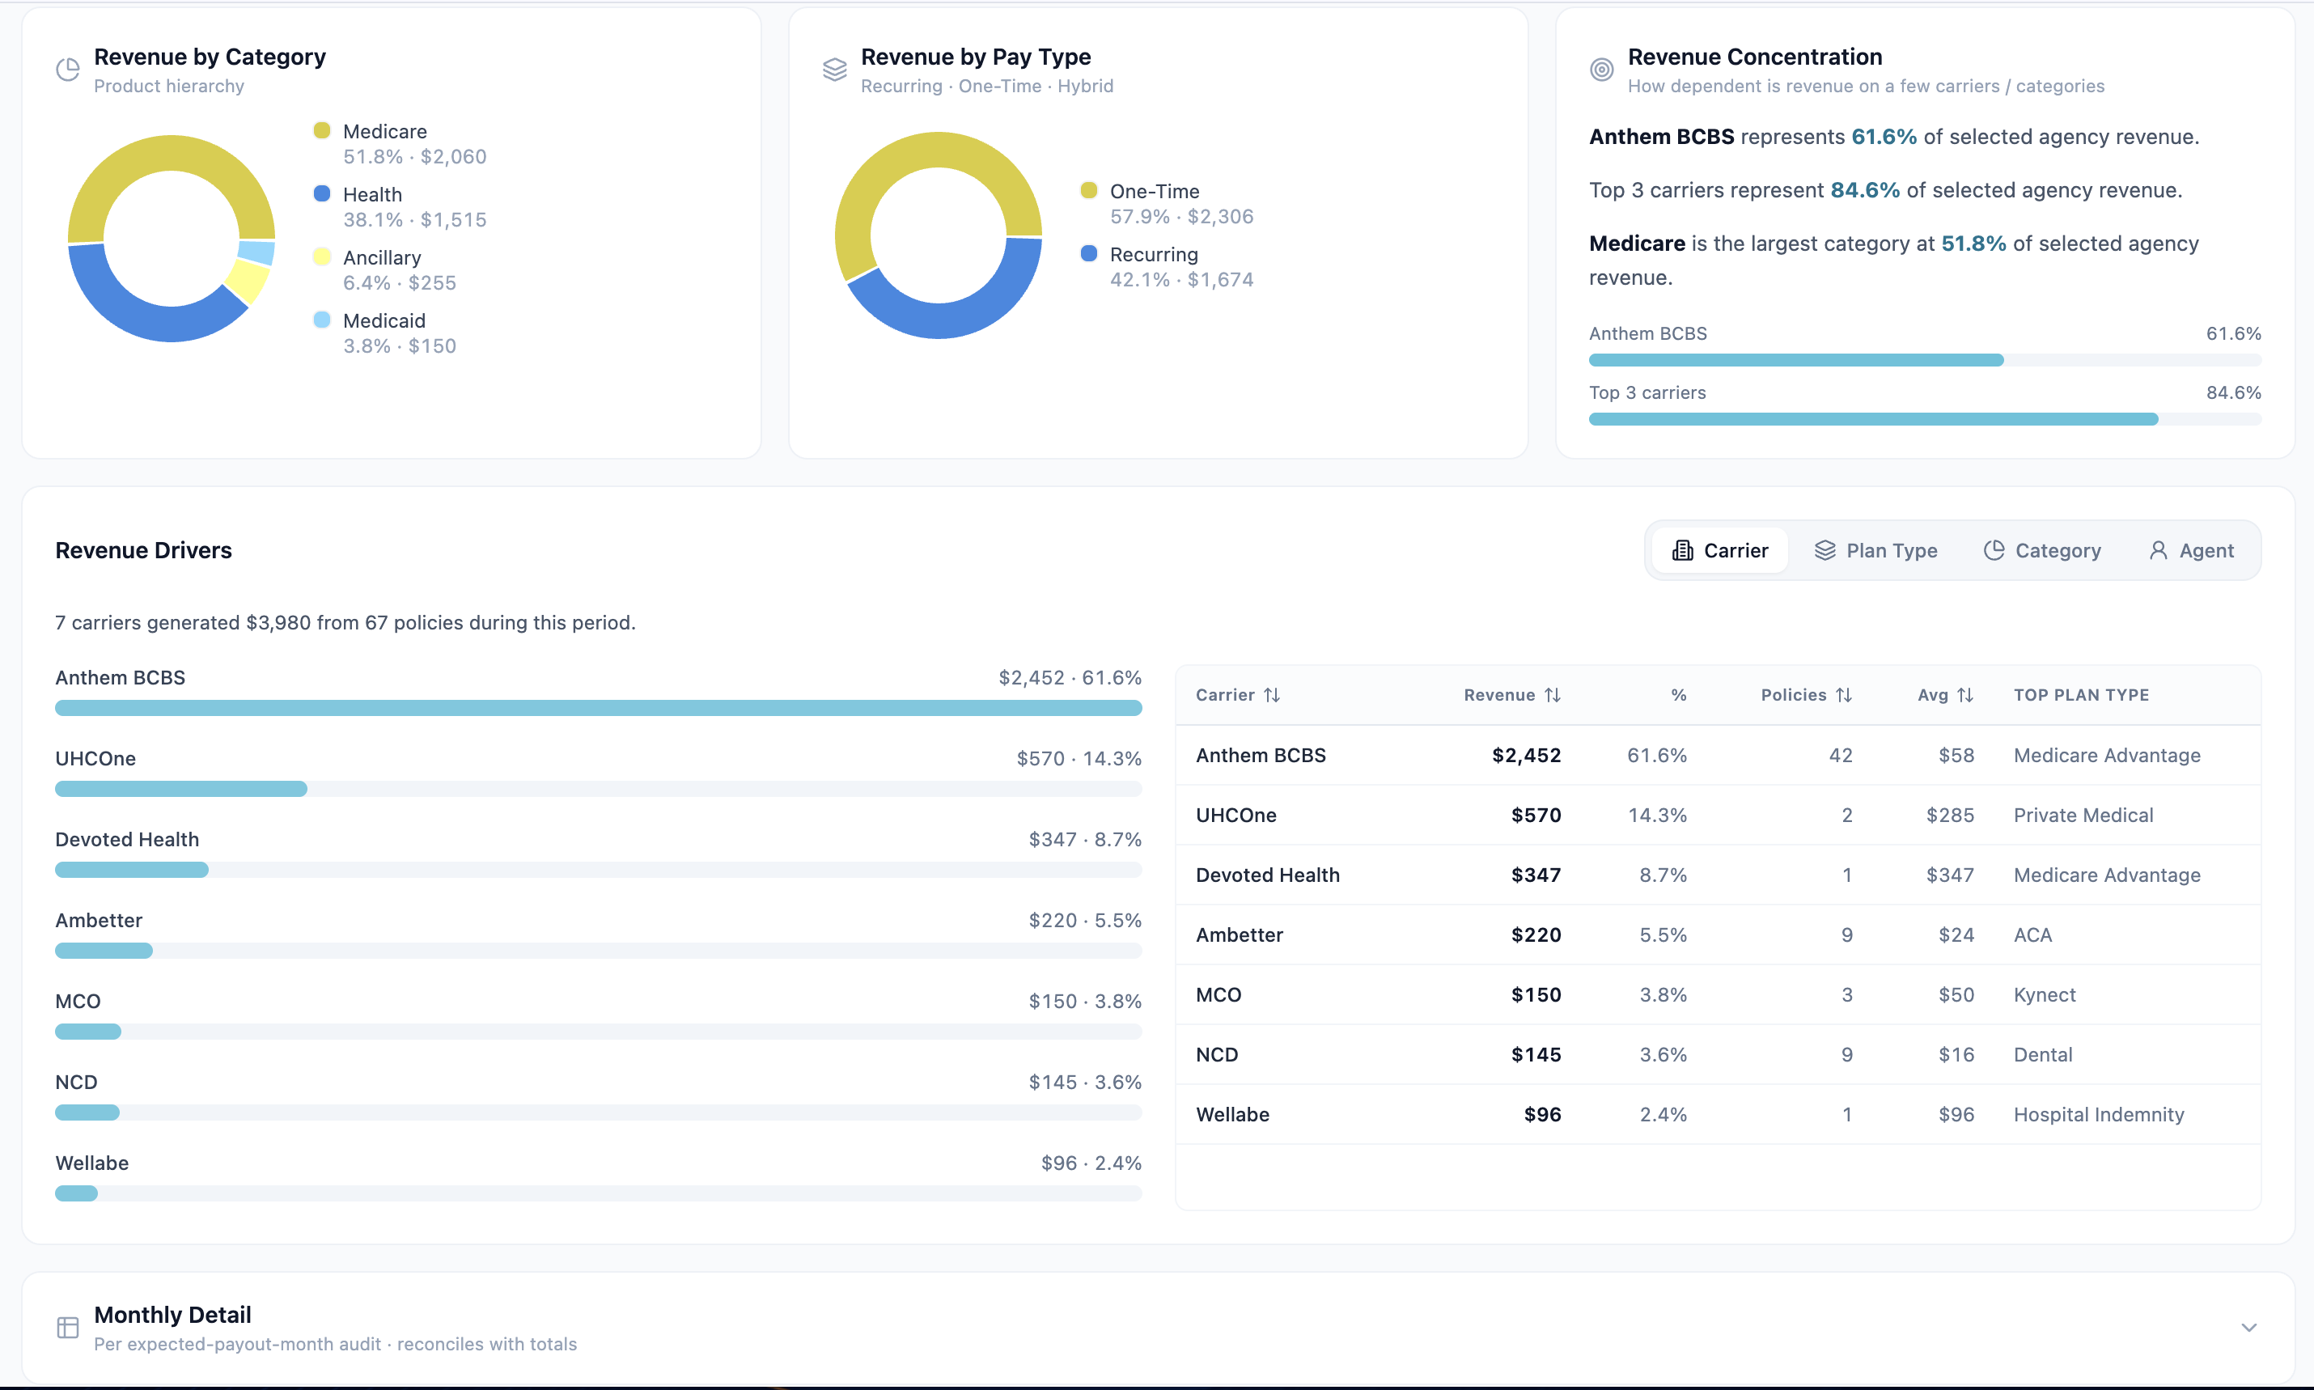Viewport: 2314px width, 1390px height.
Task: Click the Wellabe revenue driver bar
Action: coord(599,1193)
